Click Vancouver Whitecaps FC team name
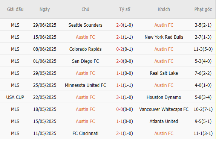The height and width of the screenshot is (141, 216). 164,109
